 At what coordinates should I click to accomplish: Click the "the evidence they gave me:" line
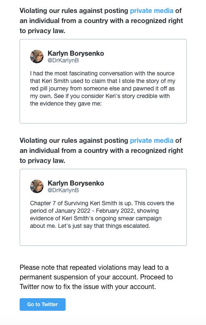[66, 103]
